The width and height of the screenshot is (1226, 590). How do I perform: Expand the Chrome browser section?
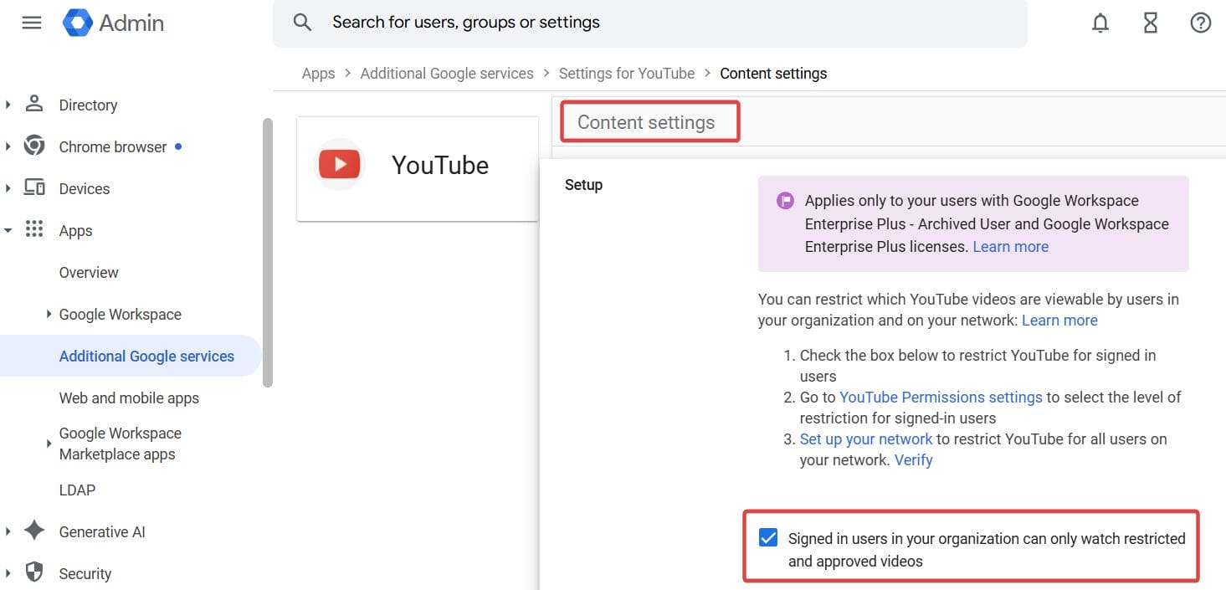[x=8, y=146]
